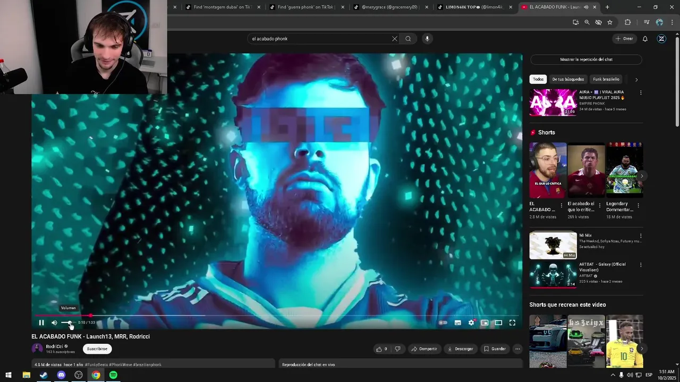Switch to the LIMON4IK TOP tab
This screenshot has height=382, width=680.
coord(474,7)
